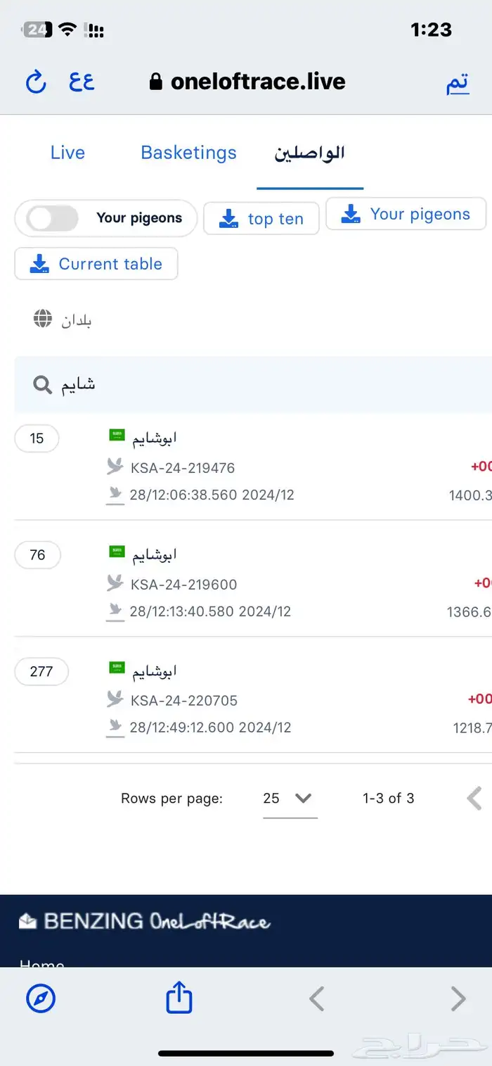This screenshot has width=492, height=1066.
Task: Select the الواصلين tab
Action: pos(309,153)
